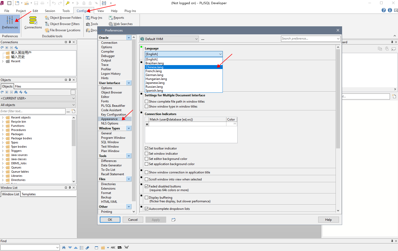Open Web Searches configuration
Image resolution: width=398 pixels, height=251 pixels.
pos(121,24)
